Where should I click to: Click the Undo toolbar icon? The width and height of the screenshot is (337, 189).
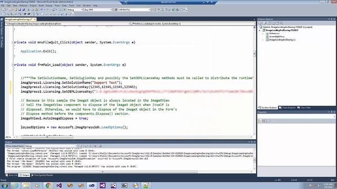click(x=41, y=9)
